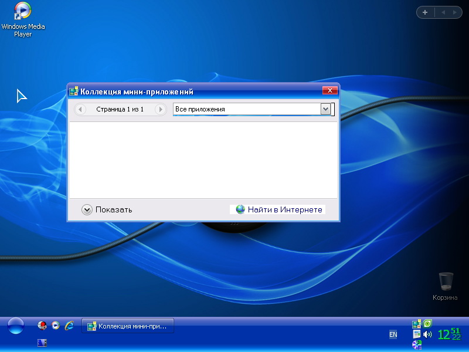Launch Windows Media Player from quick launch
The height and width of the screenshot is (352, 469).
pos(56,326)
